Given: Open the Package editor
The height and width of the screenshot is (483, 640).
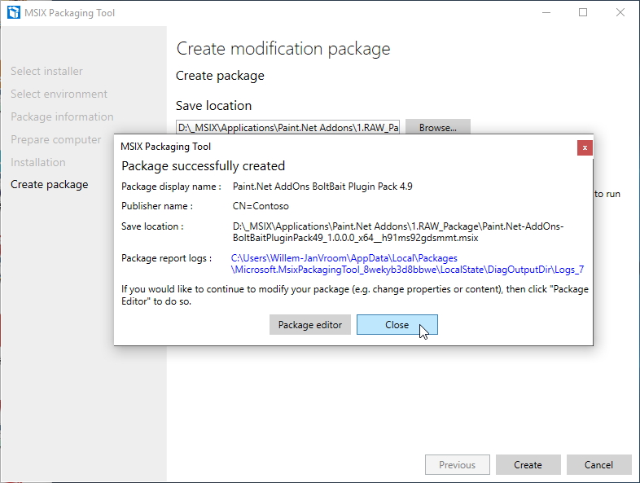Looking at the screenshot, I should 309,325.
